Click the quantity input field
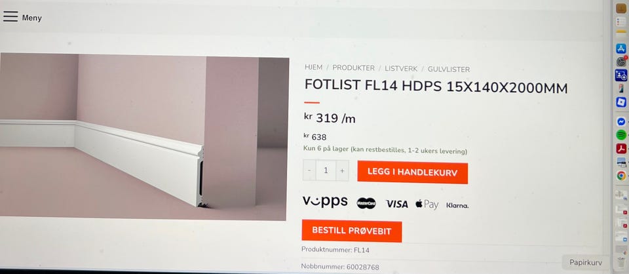 coord(326,170)
